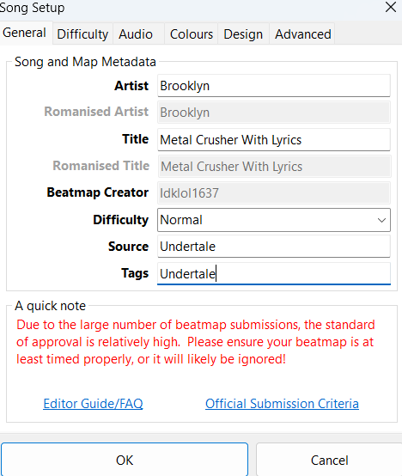Focus the Title input field
The height and width of the screenshot is (476, 402).
point(274,140)
